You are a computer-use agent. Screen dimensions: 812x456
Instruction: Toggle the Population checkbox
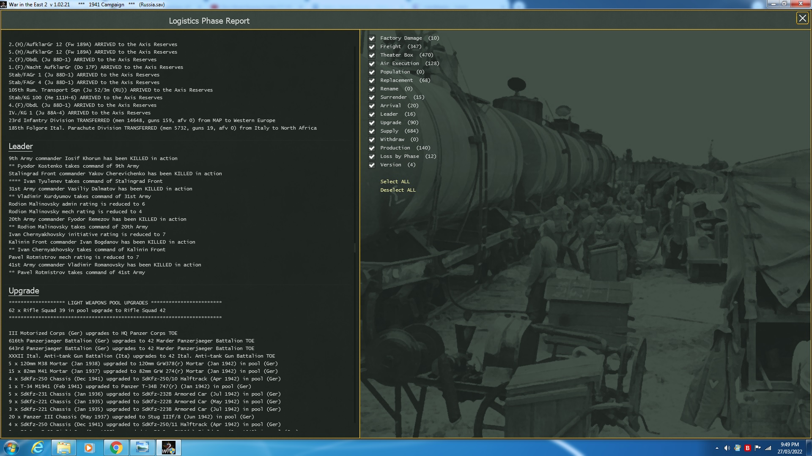(x=372, y=72)
